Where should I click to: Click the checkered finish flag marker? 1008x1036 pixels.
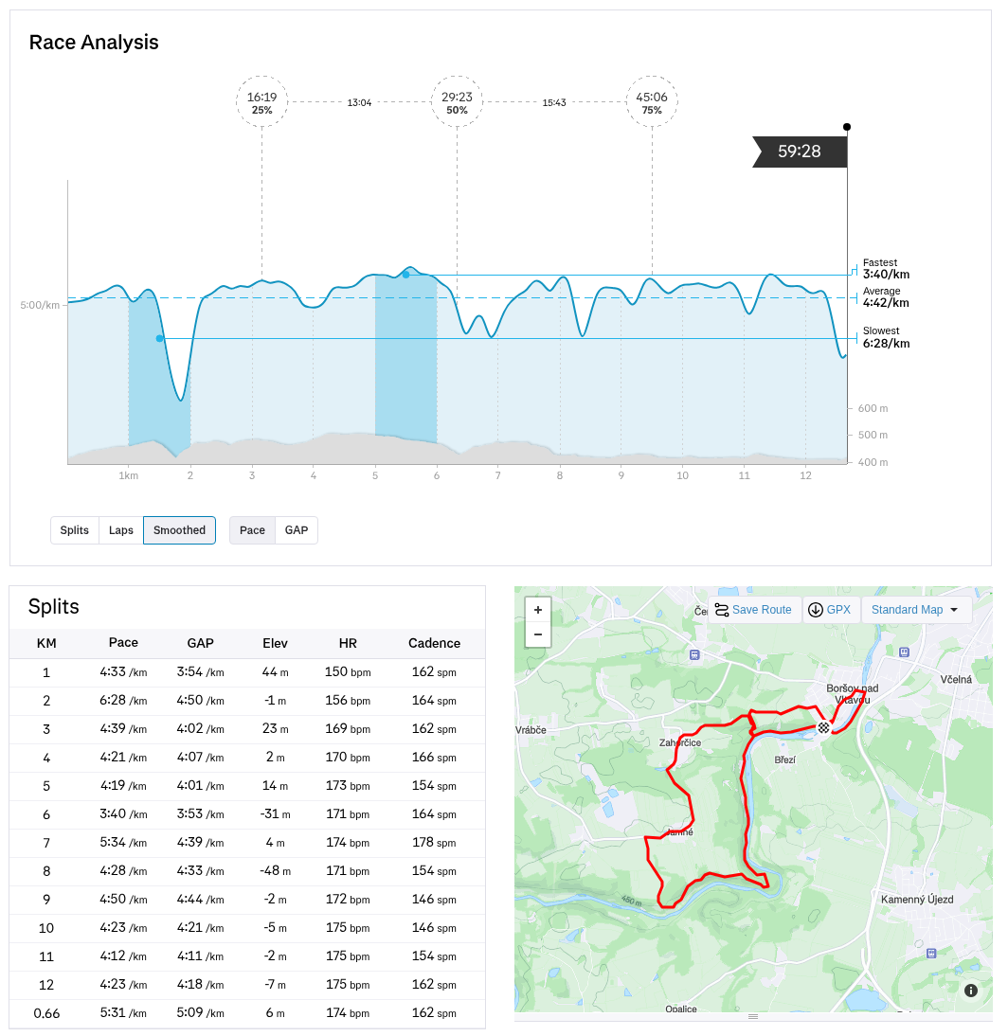point(824,727)
